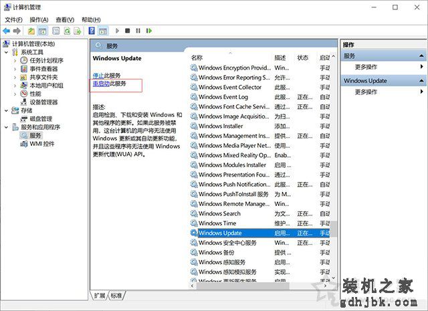Viewport: 428px width, 311px height.
Task: Expand the 任务计划程序 tree node
Action: click(15, 60)
